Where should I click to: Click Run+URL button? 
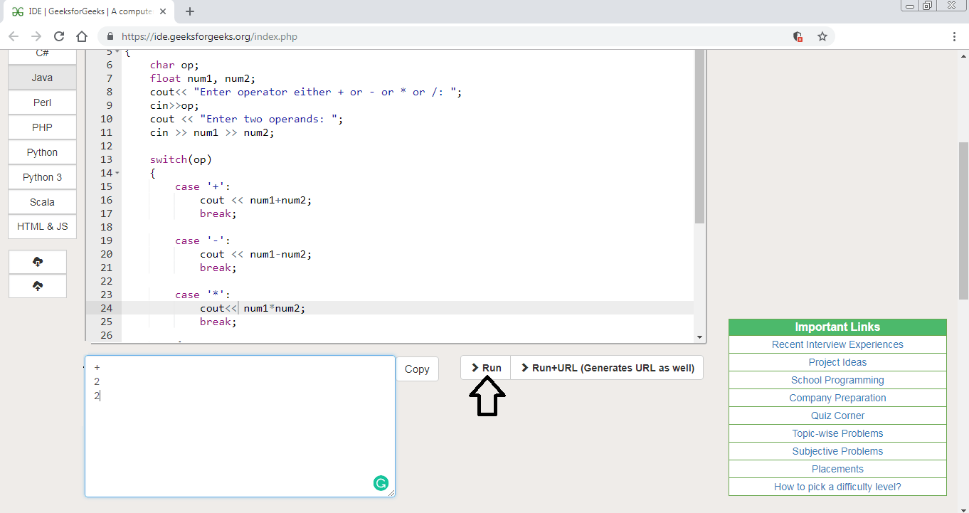pyautogui.click(x=607, y=368)
